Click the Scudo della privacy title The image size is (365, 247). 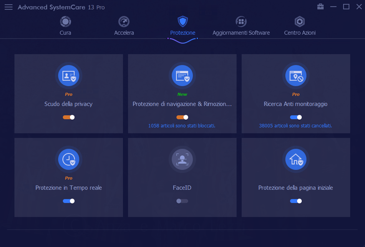coord(68,104)
